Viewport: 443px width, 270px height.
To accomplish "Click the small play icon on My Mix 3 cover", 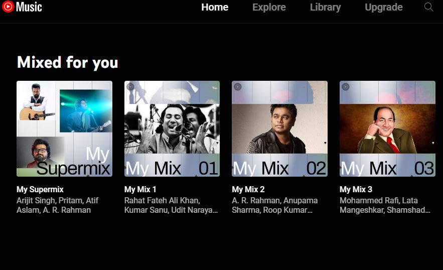I will coord(346,87).
